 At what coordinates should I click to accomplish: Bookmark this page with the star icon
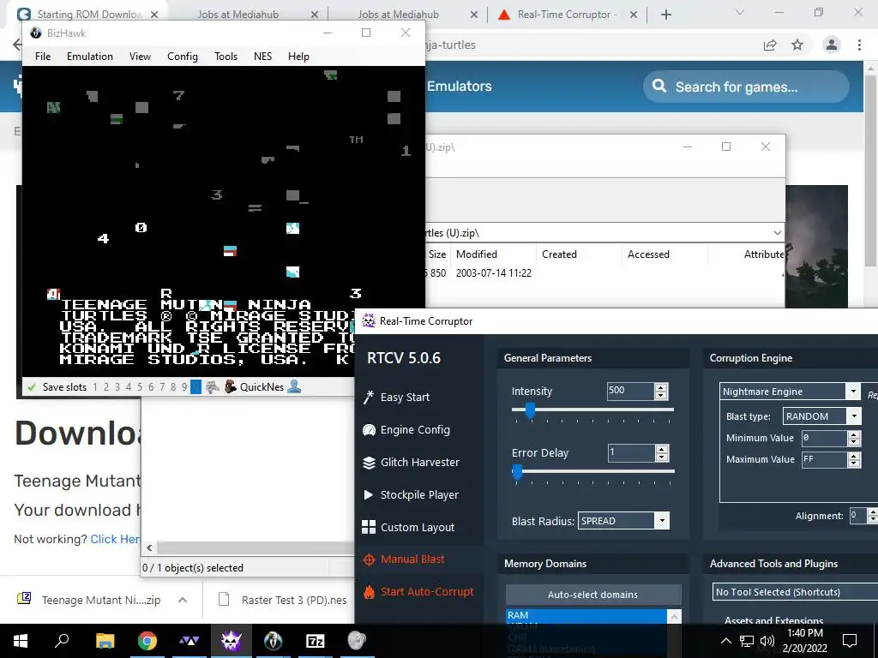[x=797, y=45]
